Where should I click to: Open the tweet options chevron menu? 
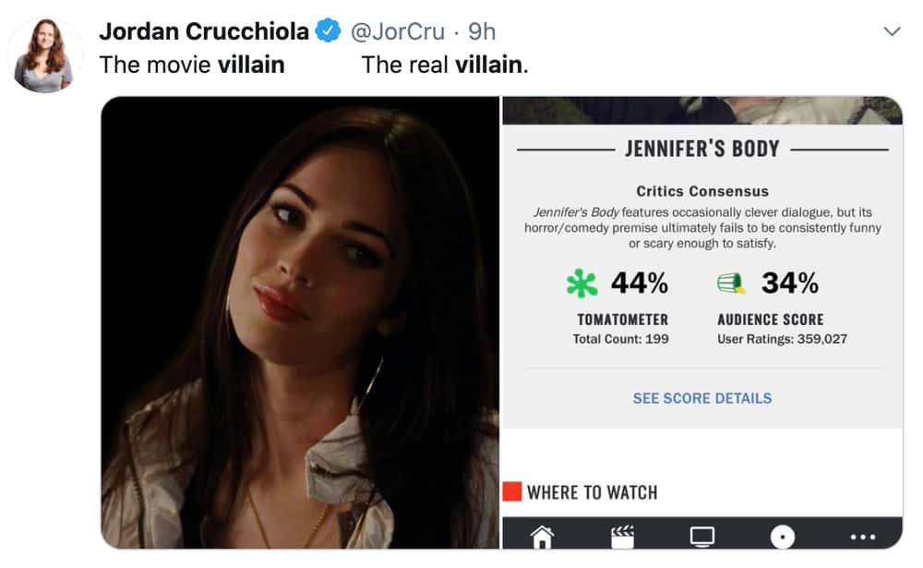coord(892,31)
